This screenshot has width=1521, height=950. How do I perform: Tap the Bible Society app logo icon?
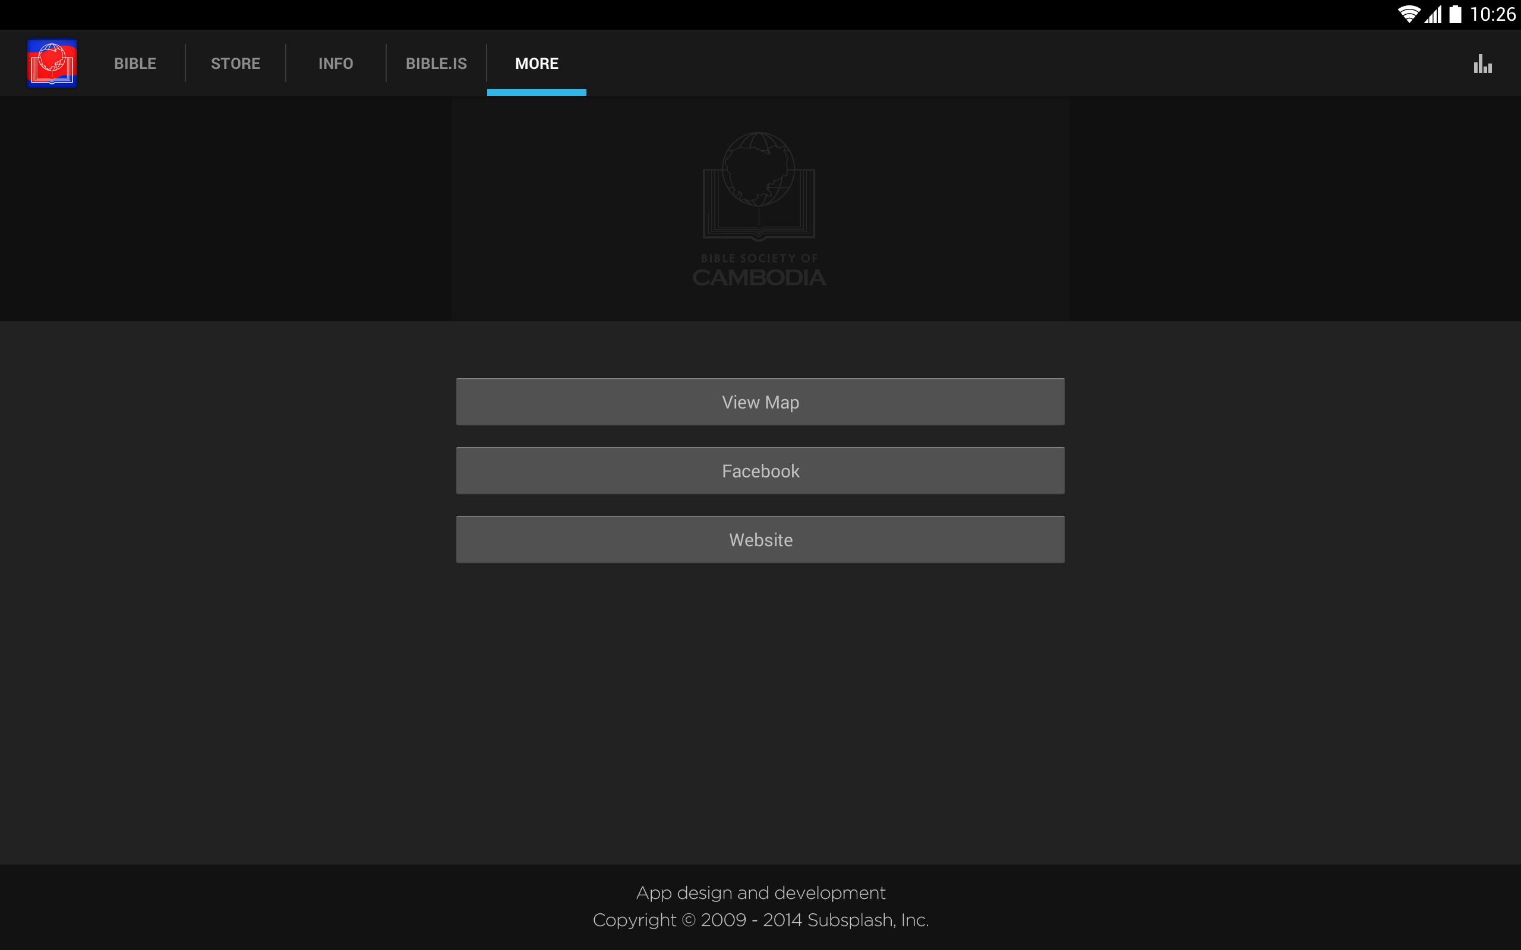tap(52, 64)
